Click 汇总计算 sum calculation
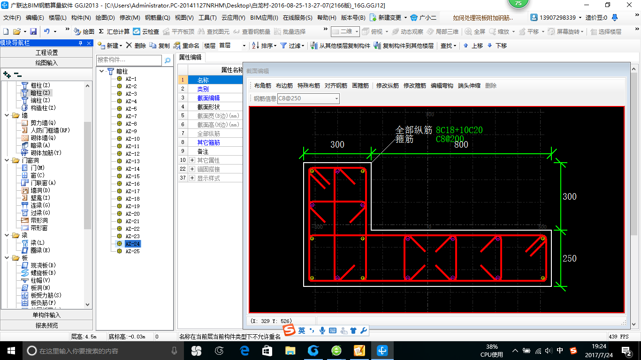 [114, 31]
